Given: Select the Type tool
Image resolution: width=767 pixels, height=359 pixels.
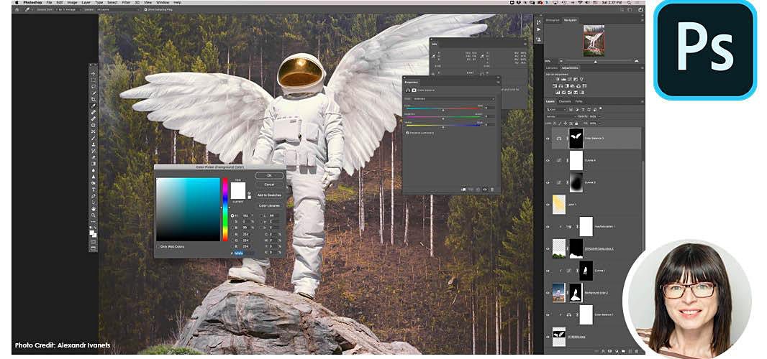Looking at the screenshot, I should coord(93,189).
